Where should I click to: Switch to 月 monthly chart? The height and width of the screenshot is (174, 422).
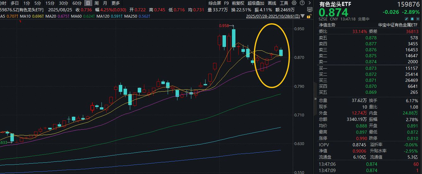point(105,3)
